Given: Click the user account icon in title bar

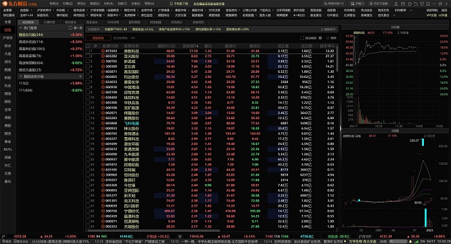Looking at the screenshot, I should point(396,4).
